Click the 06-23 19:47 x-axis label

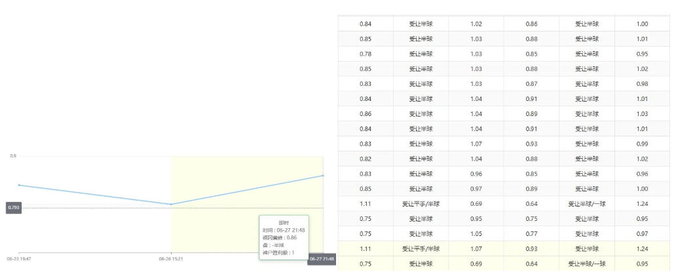pos(18,259)
